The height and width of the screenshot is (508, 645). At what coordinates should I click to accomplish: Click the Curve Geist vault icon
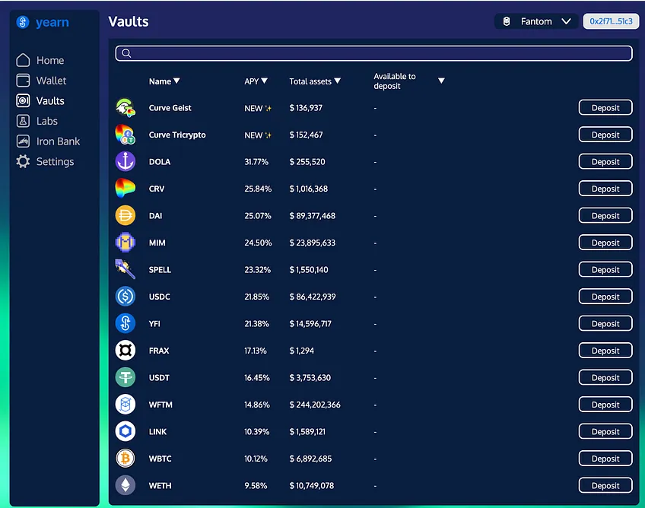point(125,107)
